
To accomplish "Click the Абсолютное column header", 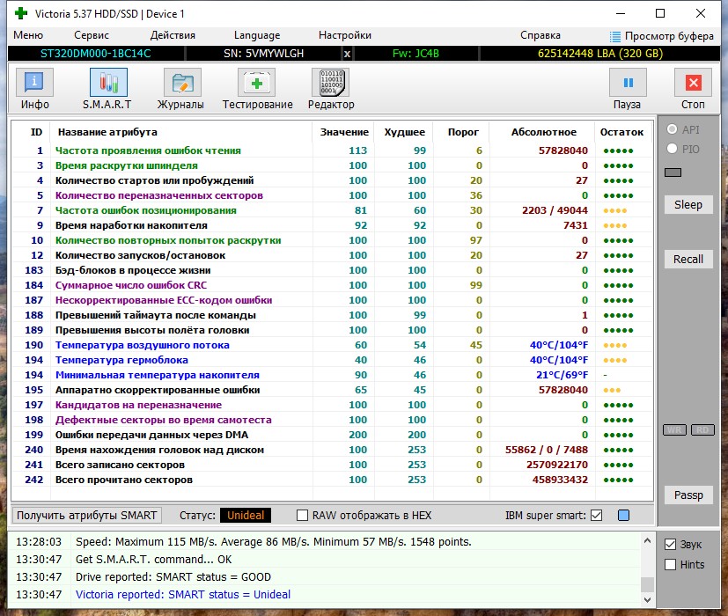I will (544, 132).
